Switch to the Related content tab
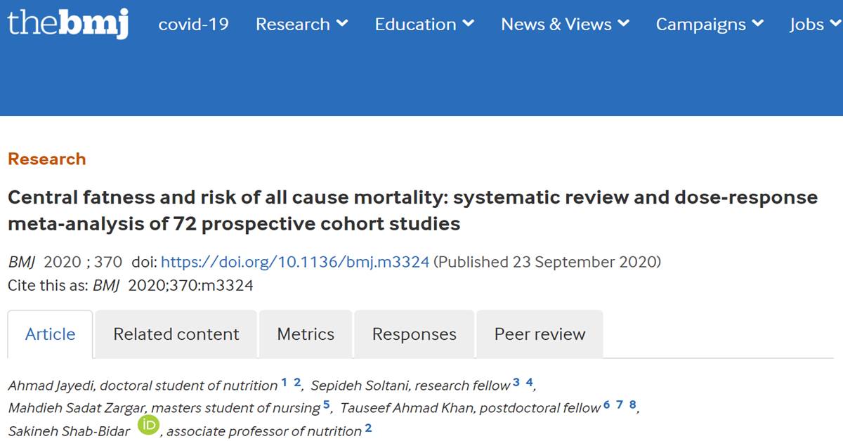The height and width of the screenshot is (441, 843). [176, 334]
